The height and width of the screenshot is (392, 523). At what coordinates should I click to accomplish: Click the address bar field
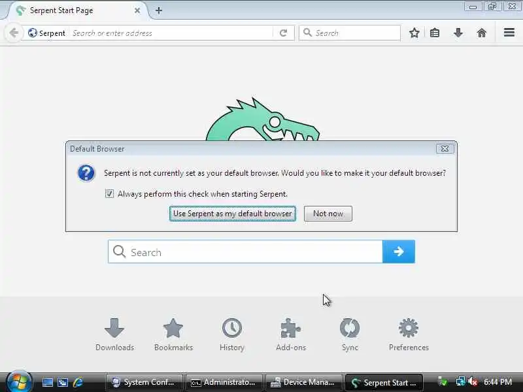172,33
